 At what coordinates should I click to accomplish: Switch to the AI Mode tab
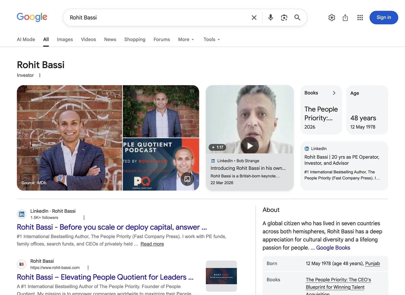tap(26, 39)
